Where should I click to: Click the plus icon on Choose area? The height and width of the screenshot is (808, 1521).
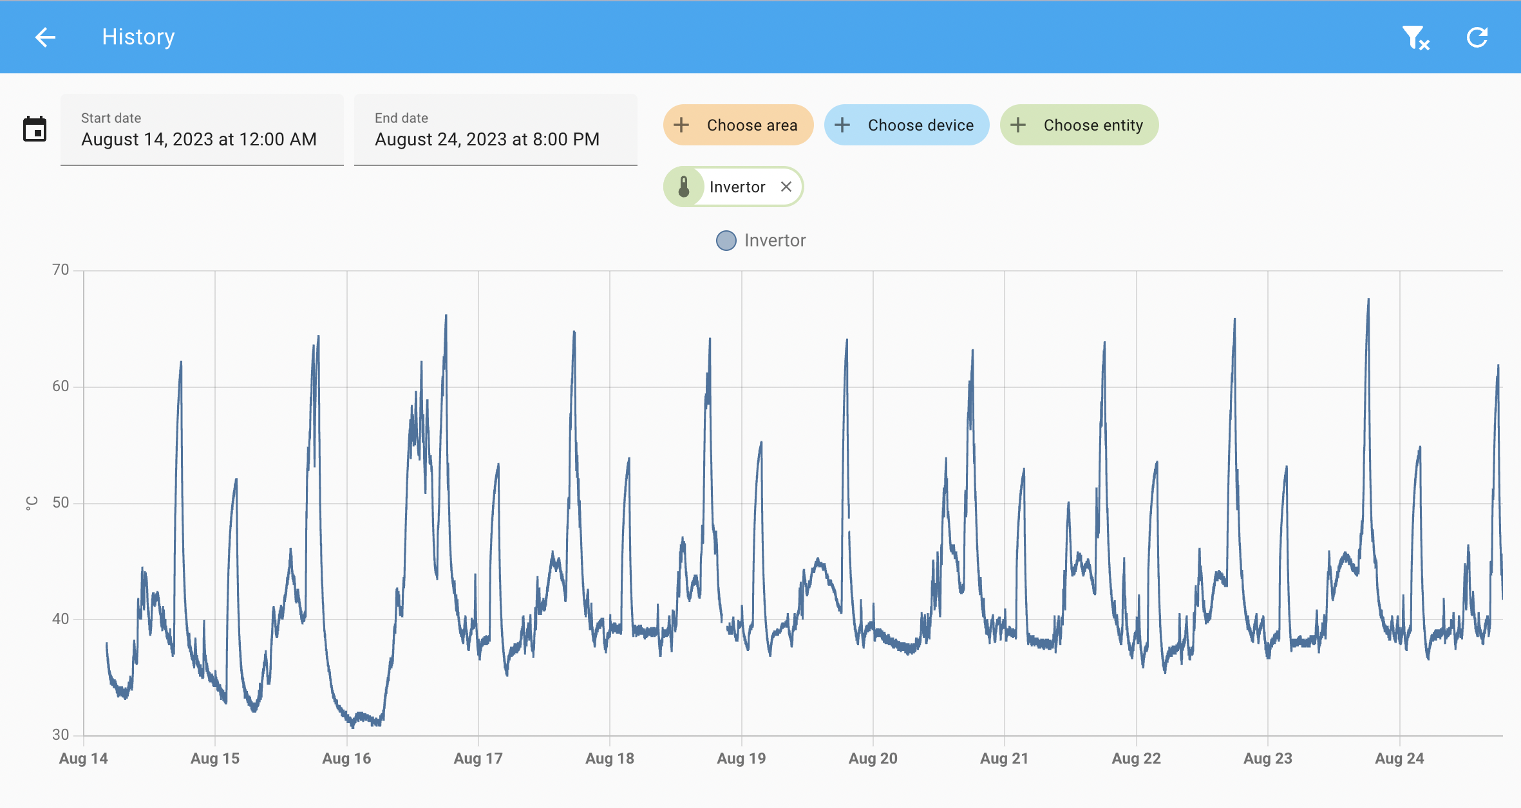tap(681, 125)
